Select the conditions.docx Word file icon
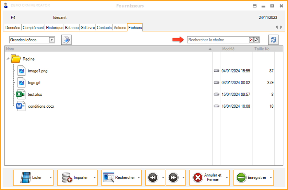This screenshot has height=190, width=288. (21, 106)
